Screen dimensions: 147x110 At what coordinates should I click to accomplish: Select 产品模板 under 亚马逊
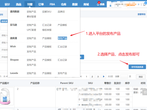tap(62, 25)
